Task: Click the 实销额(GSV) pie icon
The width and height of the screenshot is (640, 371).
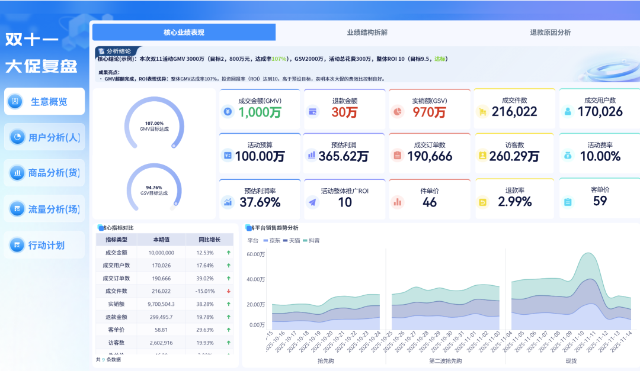Action: [x=398, y=111]
